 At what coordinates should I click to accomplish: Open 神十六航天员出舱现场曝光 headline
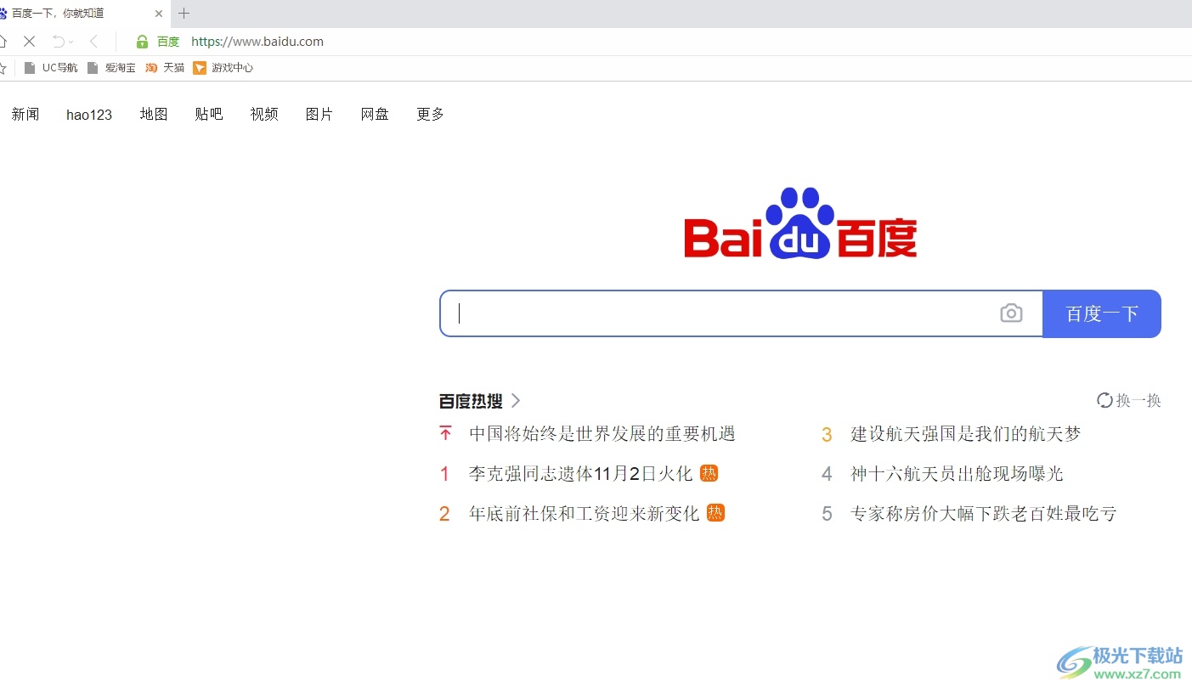click(957, 473)
